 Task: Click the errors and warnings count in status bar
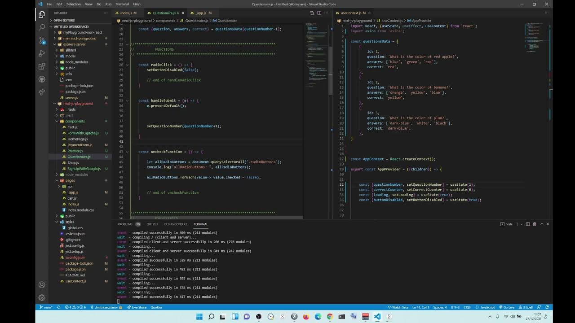(x=75, y=307)
